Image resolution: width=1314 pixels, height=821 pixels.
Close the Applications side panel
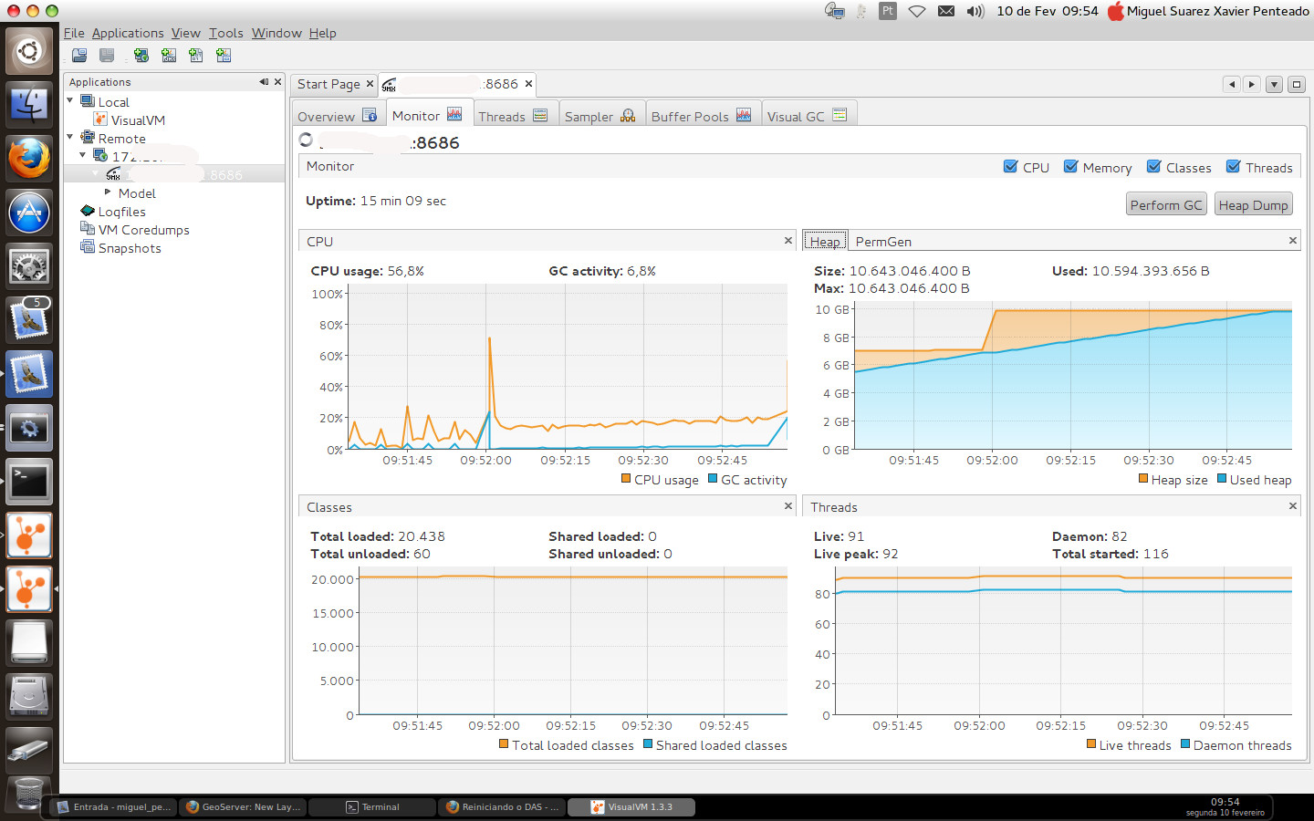click(278, 82)
